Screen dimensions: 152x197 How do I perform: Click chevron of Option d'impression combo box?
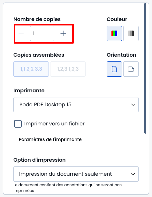(133, 174)
